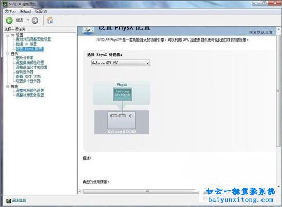This screenshot has width=282, height=207.
Task: Click the GeForce GTX 260 card diagram
Action: [122, 122]
